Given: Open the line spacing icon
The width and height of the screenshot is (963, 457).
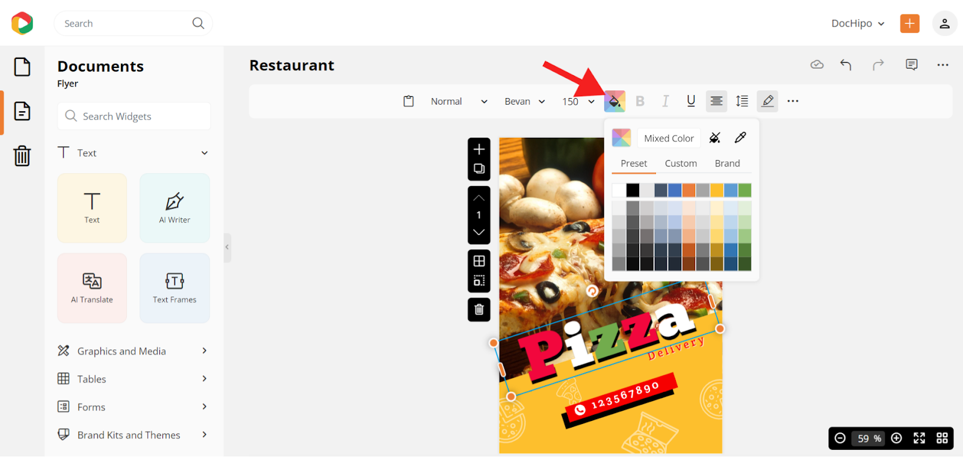Looking at the screenshot, I should click(x=742, y=101).
